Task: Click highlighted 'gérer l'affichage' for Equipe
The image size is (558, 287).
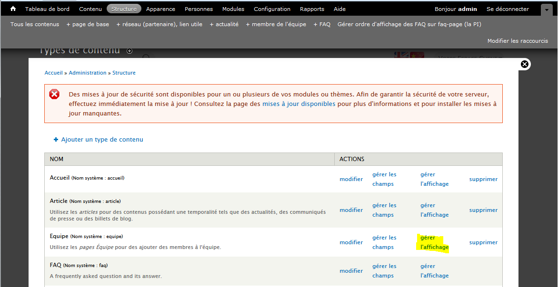Action: tap(434, 242)
